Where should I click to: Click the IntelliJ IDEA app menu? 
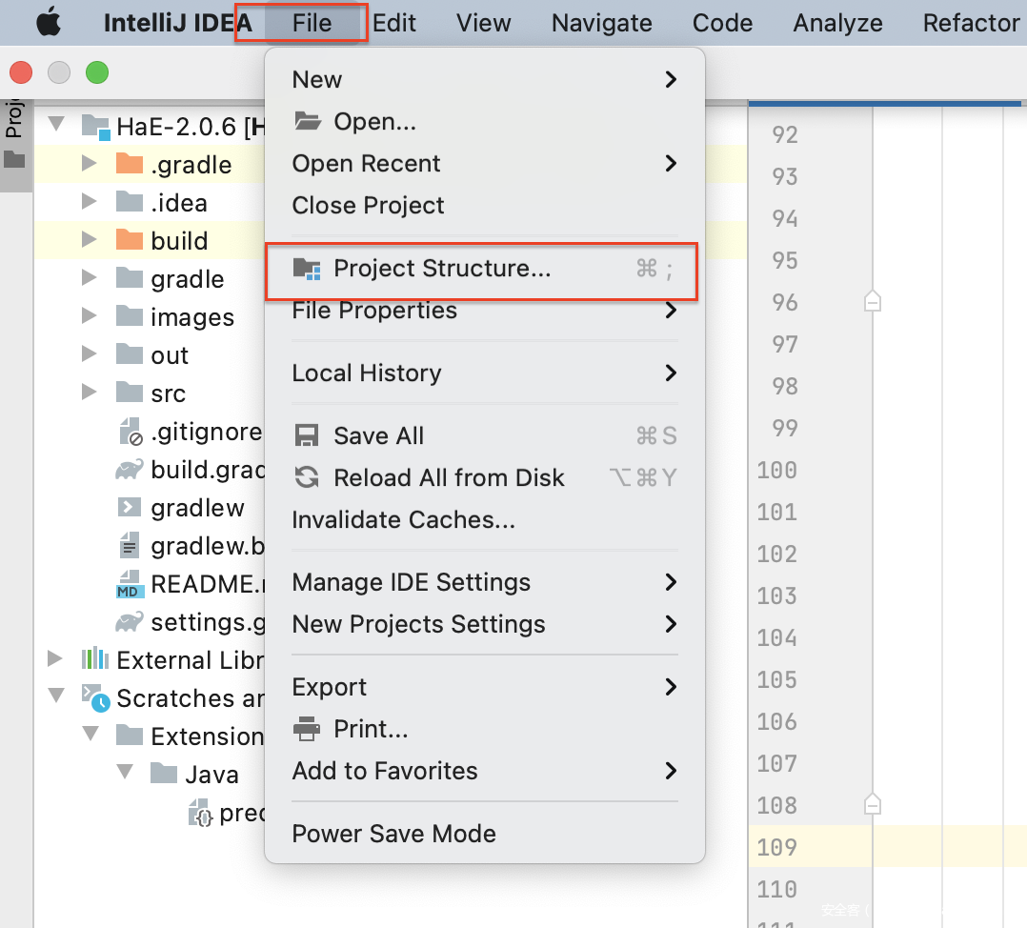click(177, 23)
